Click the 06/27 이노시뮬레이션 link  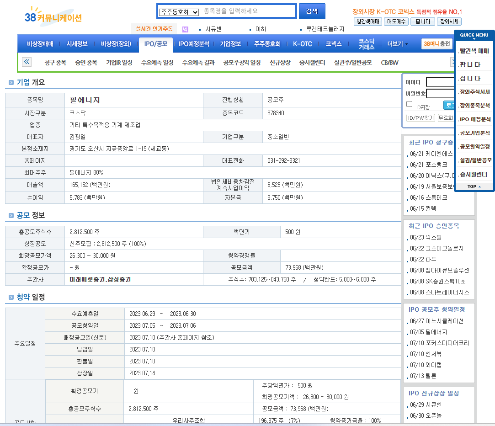[436, 321]
